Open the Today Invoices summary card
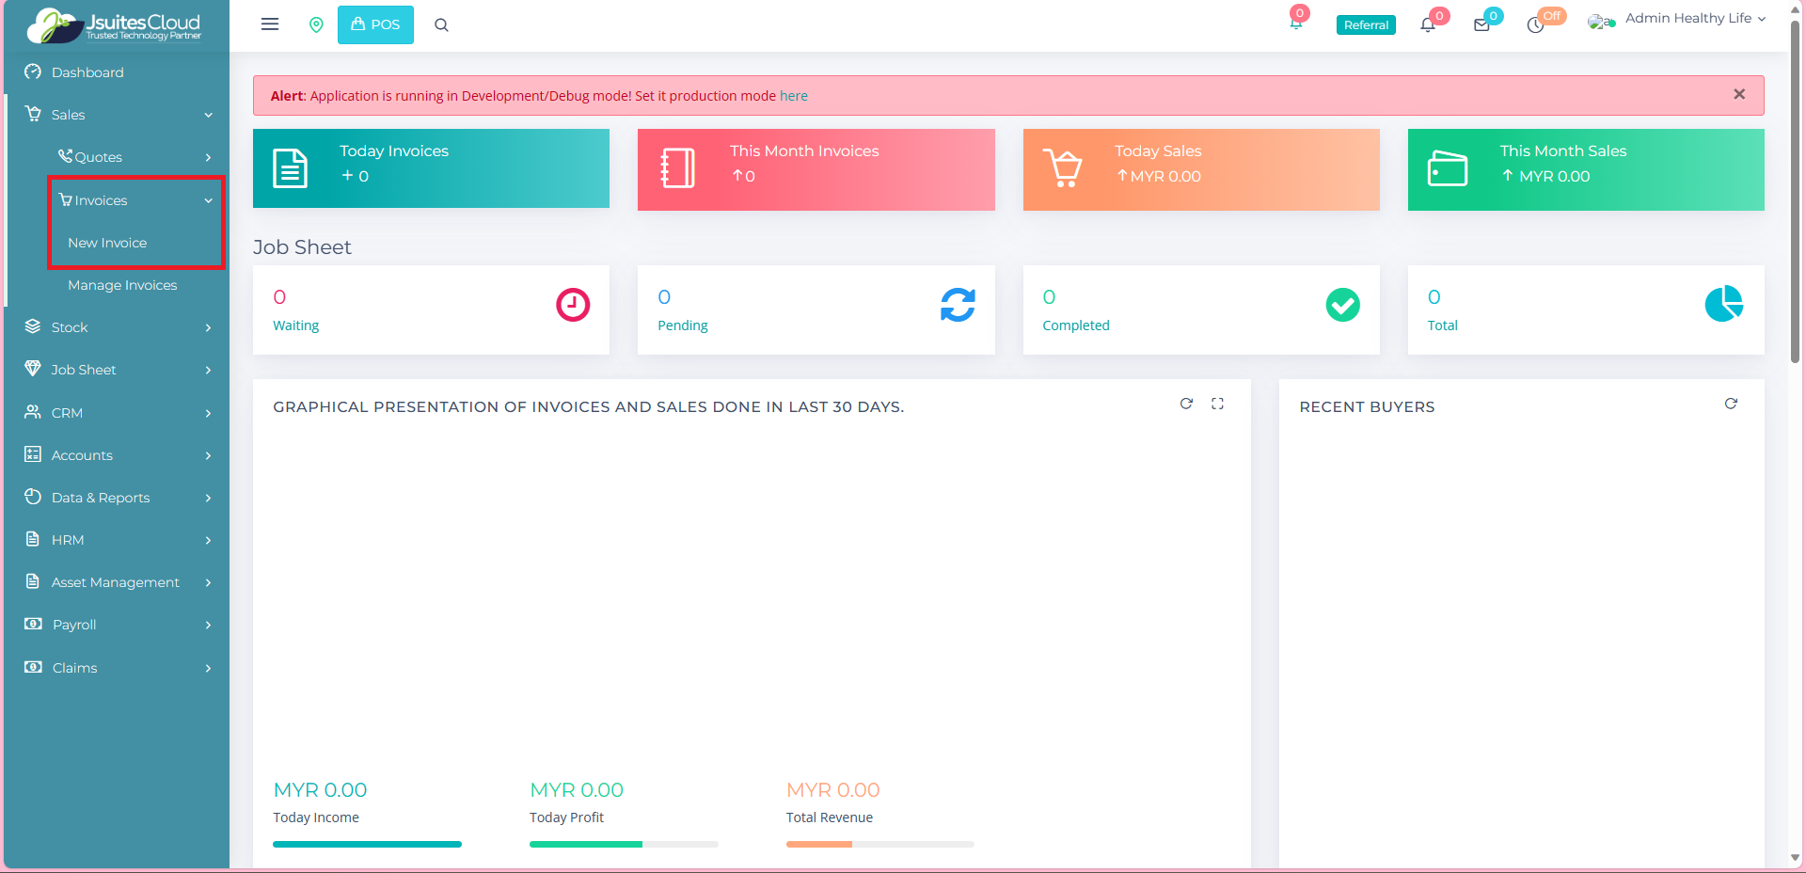The width and height of the screenshot is (1806, 873). tap(431, 168)
